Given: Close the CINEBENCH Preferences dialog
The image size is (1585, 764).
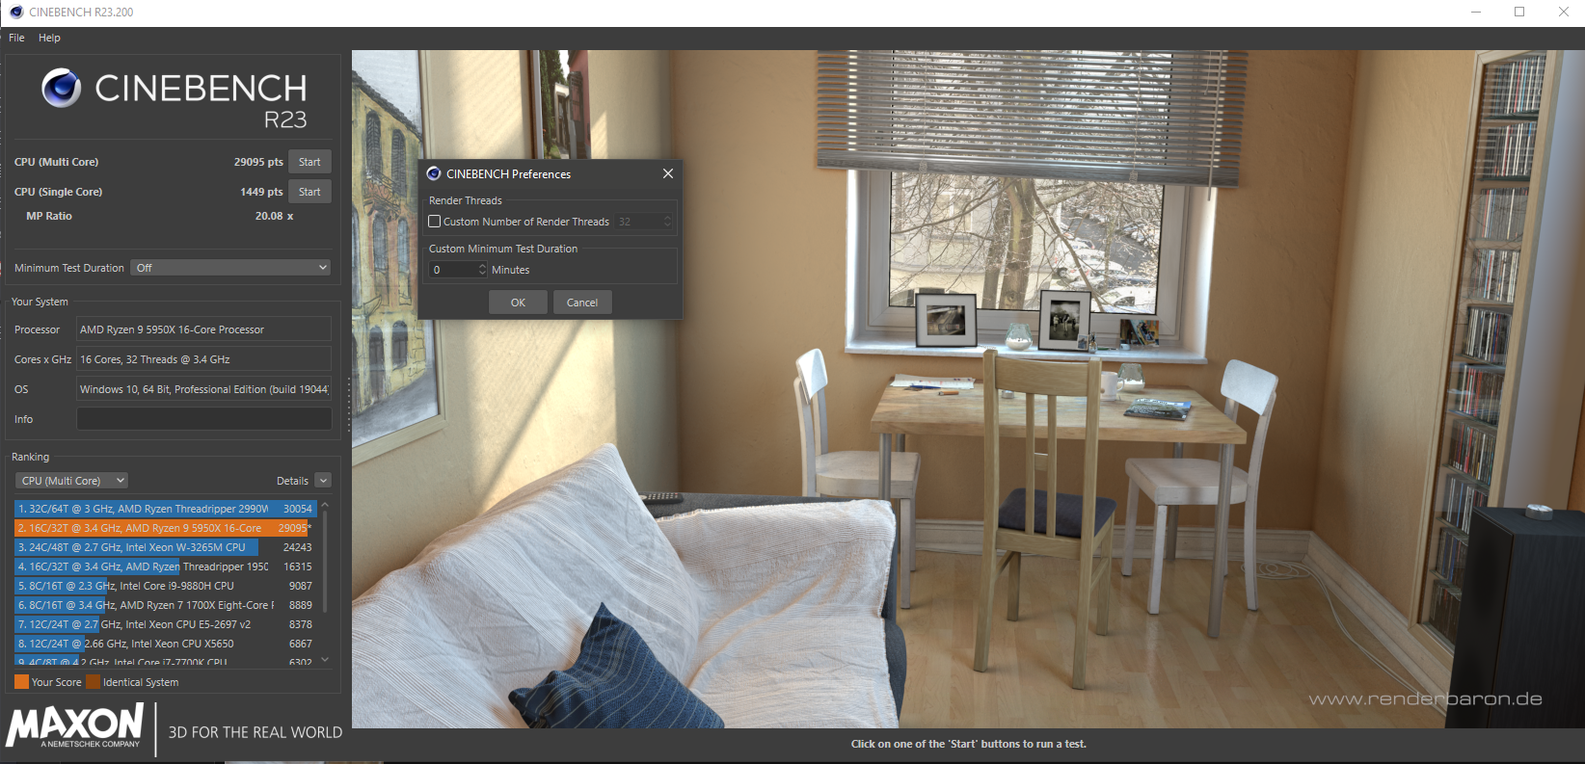Looking at the screenshot, I should click(x=668, y=173).
